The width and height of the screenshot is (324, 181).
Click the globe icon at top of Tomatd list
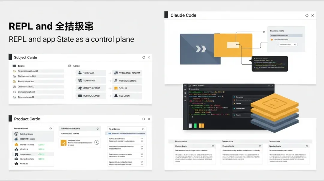pyautogui.click(x=17, y=134)
